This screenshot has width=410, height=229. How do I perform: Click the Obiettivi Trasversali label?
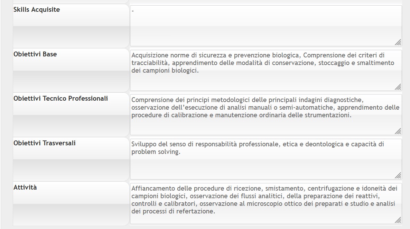(45, 143)
